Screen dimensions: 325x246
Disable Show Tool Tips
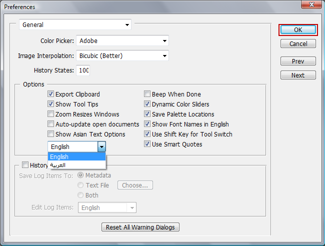click(x=51, y=104)
